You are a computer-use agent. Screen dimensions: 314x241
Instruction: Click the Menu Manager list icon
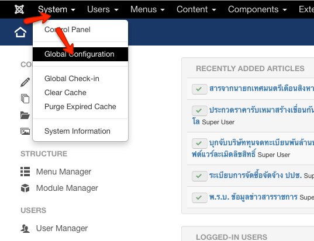pyautogui.click(x=25, y=172)
